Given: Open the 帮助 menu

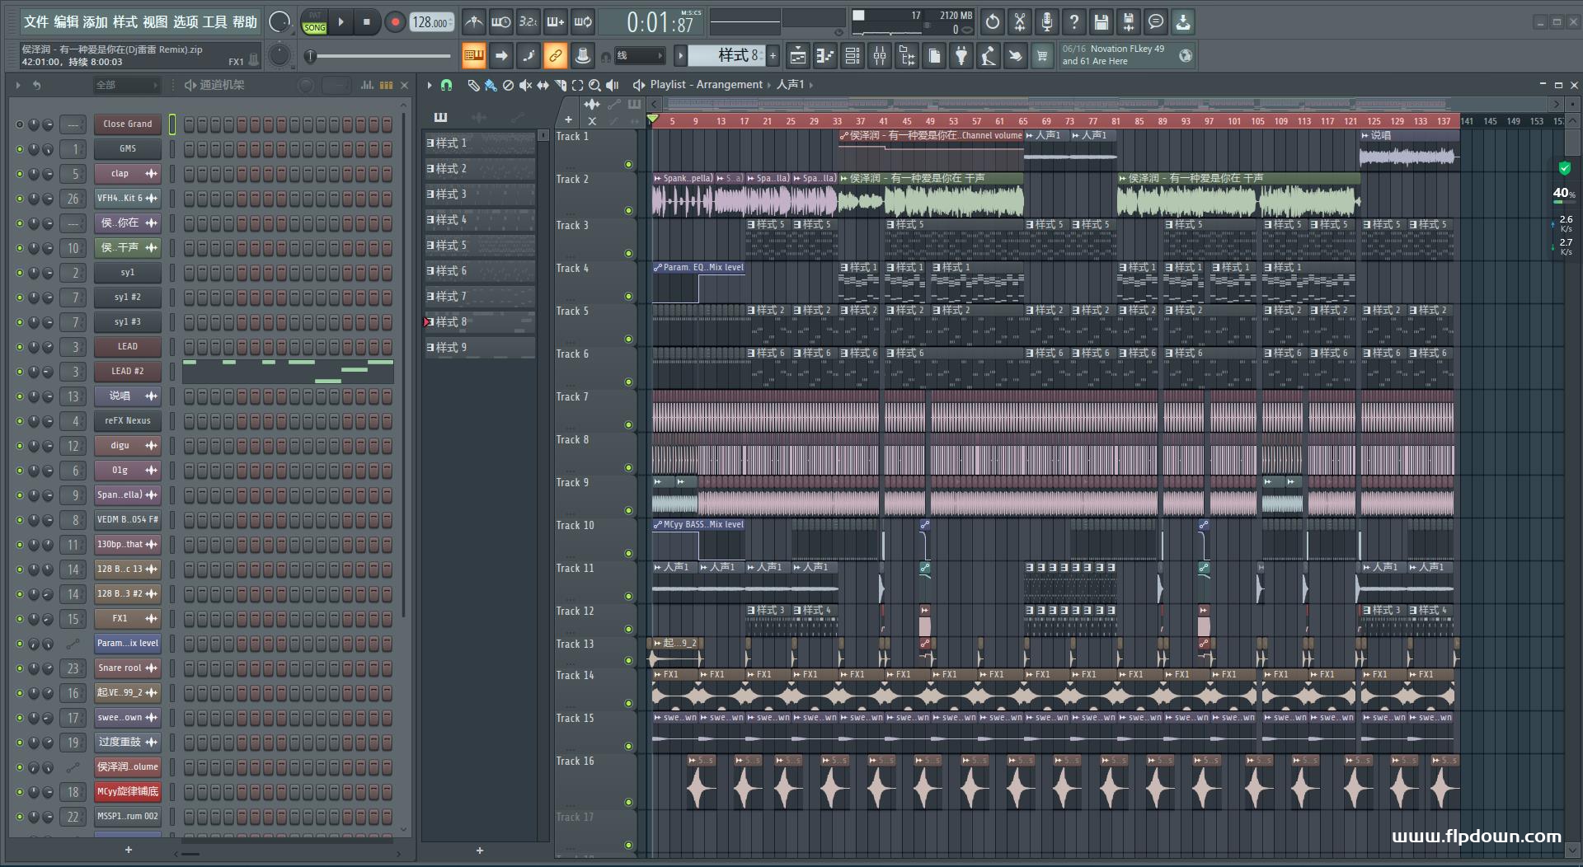Looking at the screenshot, I should click(244, 22).
